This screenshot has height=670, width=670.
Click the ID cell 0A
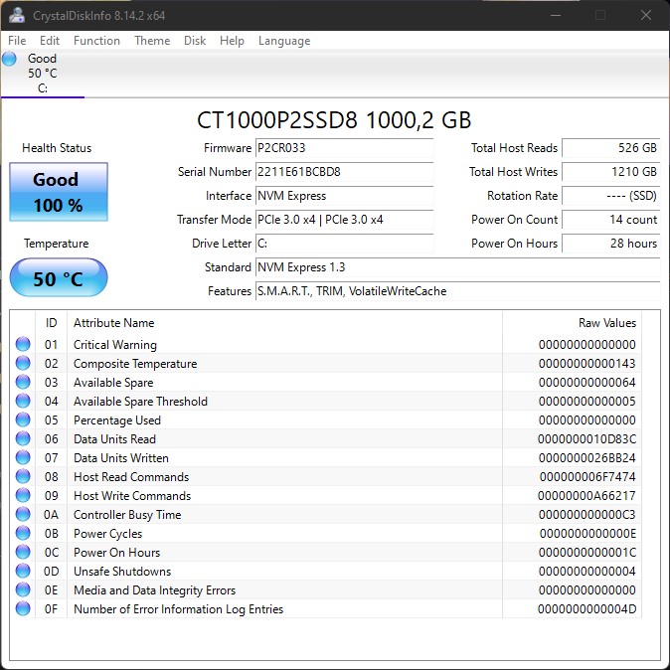tap(51, 515)
